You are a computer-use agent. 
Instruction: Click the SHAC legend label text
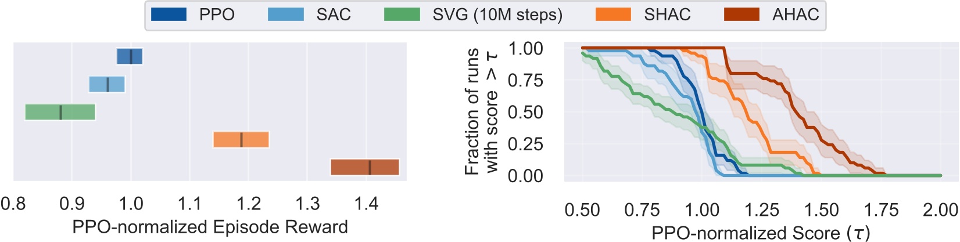tap(667, 15)
